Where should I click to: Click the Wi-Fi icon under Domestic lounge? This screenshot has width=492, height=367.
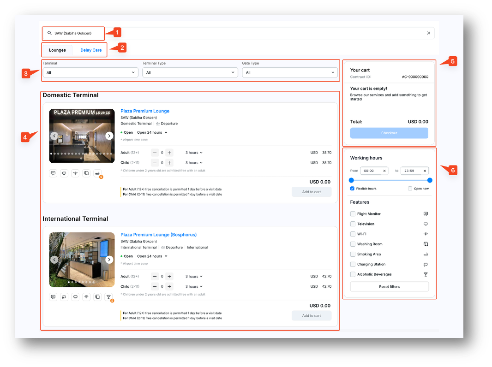[x=75, y=173]
